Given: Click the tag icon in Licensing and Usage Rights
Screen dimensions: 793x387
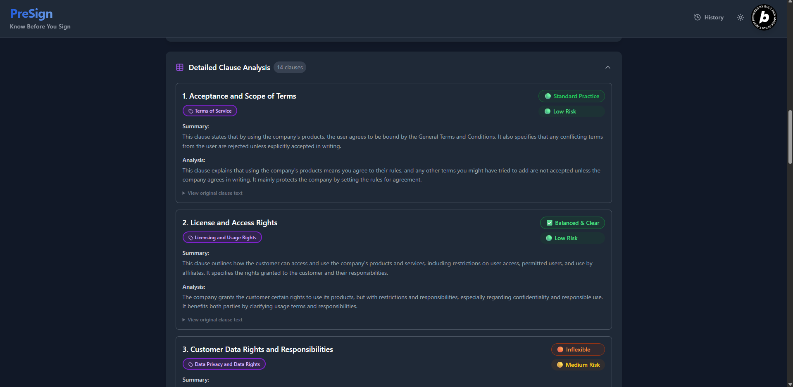Looking at the screenshot, I should click(x=191, y=238).
